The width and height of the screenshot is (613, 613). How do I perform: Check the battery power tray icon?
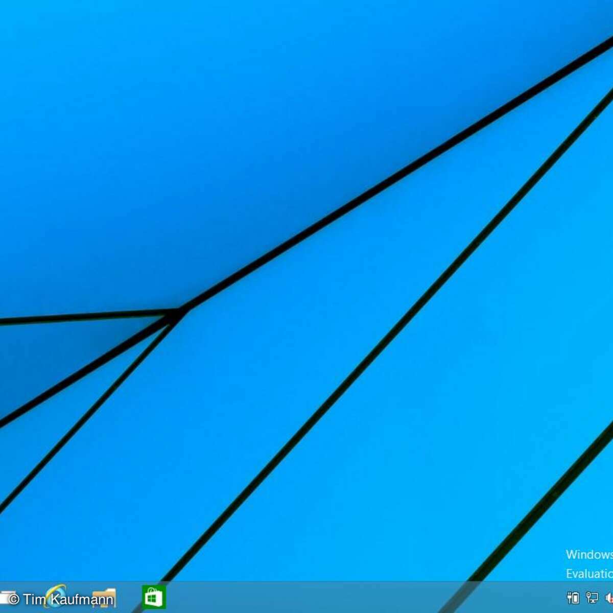[573, 598]
